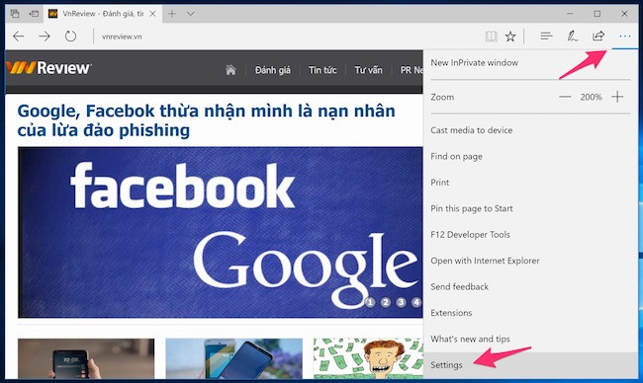The image size is (643, 383).
Task: Increase zoom with plus button
Action: click(617, 97)
